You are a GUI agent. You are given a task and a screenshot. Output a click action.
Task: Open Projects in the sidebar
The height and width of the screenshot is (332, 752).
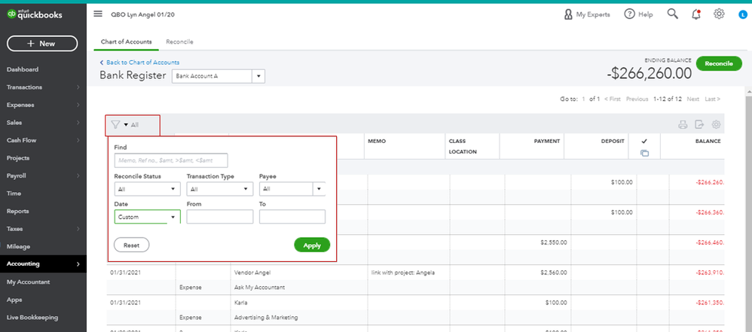point(18,158)
